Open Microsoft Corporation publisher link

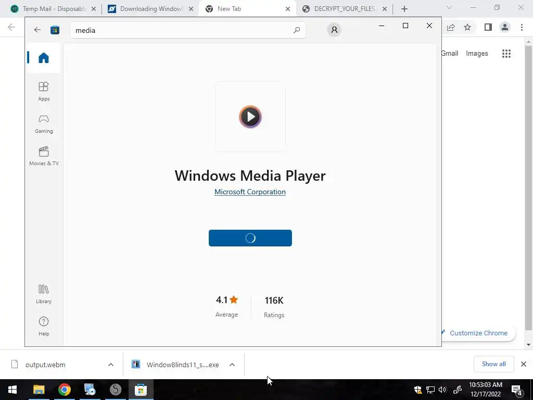pyautogui.click(x=250, y=192)
